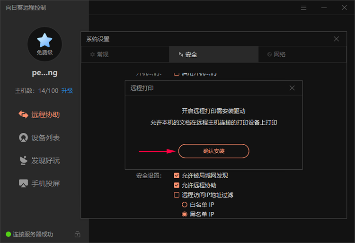Image resolution: width=355 pixels, height=243 pixels.
Task: Uncheck 允许被局域网发现 checkbox
Action: 177,175
